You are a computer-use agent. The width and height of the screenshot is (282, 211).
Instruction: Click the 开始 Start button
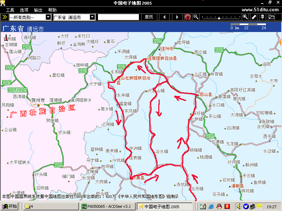coord(10,206)
